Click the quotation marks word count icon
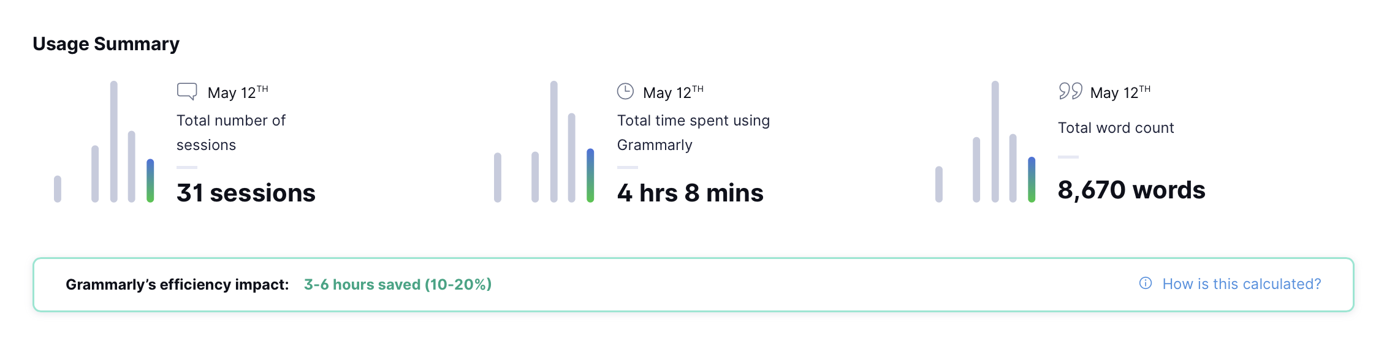Image resolution: width=1384 pixels, height=338 pixels. (1070, 91)
